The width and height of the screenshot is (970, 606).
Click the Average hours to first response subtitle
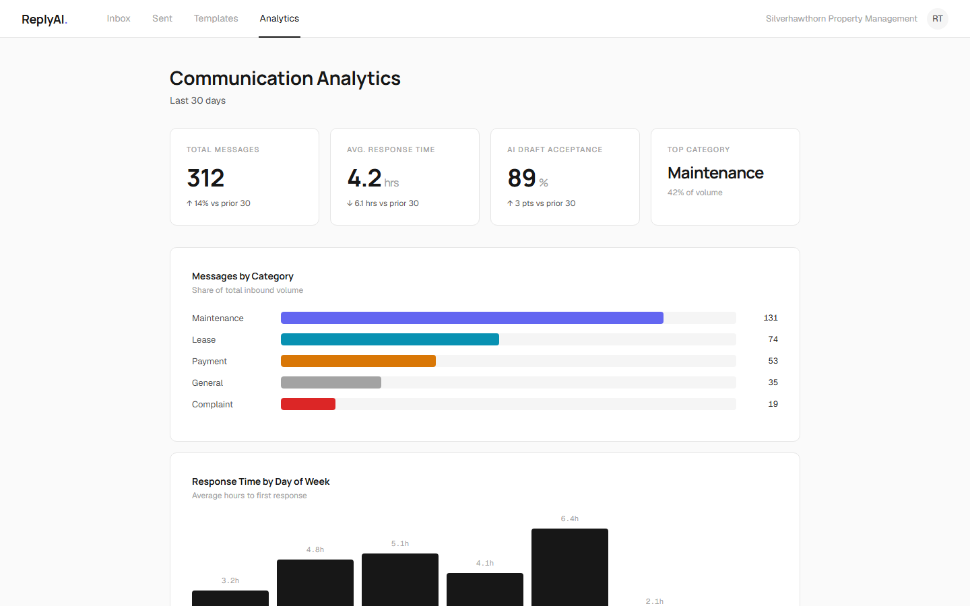click(x=249, y=496)
